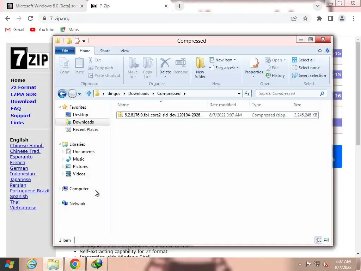Switch to the View ribbon tab
The image size is (361, 271).
point(125,51)
